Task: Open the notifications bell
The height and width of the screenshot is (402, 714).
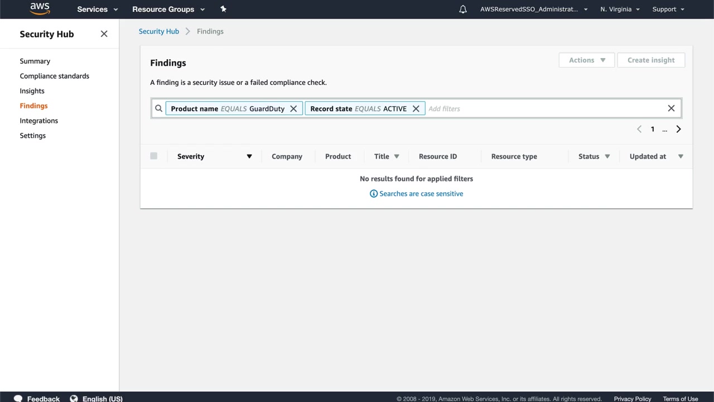Action: (462, 9)
